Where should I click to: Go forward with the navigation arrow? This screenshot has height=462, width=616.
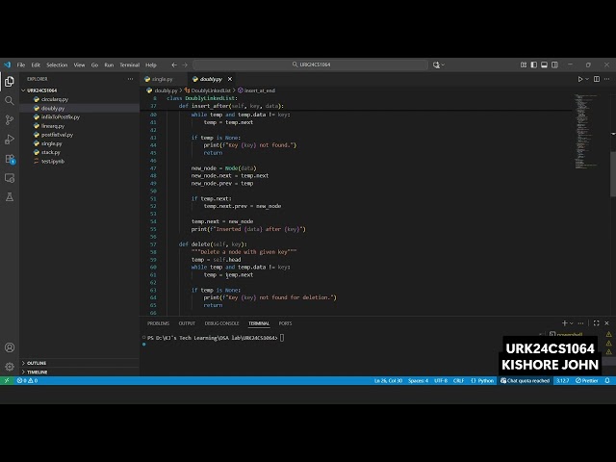click(x=185, y=64)
